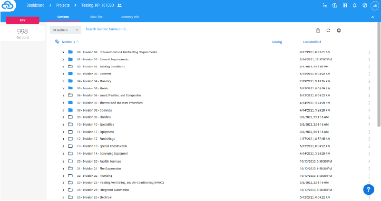This screenshot has height=201, width=381.
Task: Switch to the BIM Files tab
Action: point(96,17)
